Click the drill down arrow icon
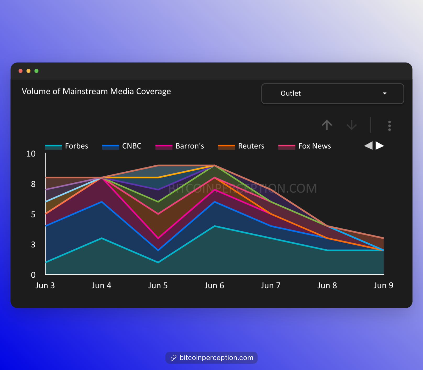Screen dimensions: 423x370 tap(352, 125)
